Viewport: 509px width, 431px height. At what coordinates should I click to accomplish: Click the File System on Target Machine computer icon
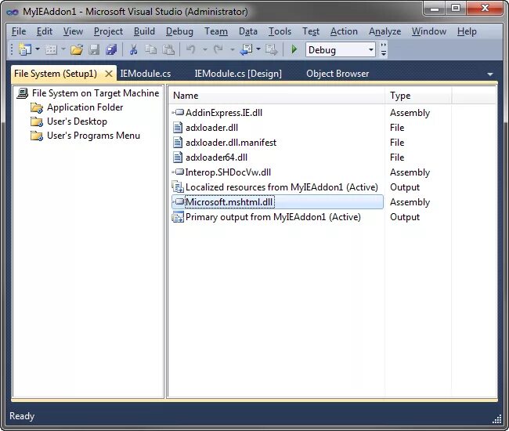[x=23, y=93]
